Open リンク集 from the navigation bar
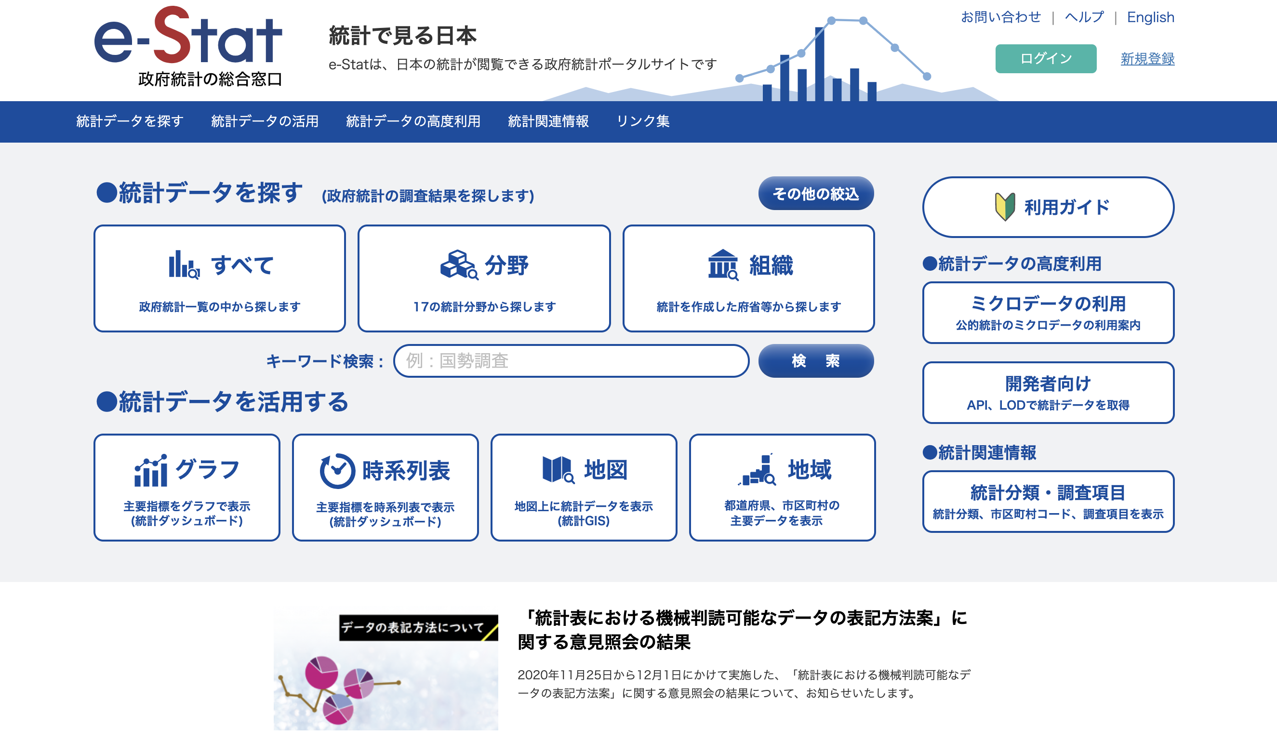 coord(642,121)
